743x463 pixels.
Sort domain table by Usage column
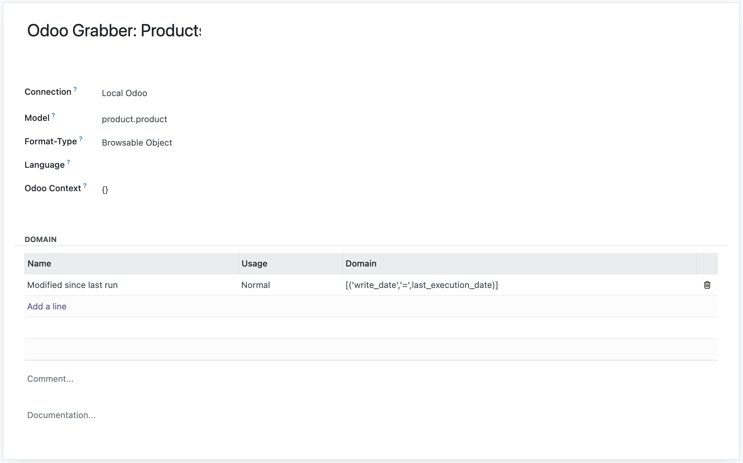coord(290,264)
